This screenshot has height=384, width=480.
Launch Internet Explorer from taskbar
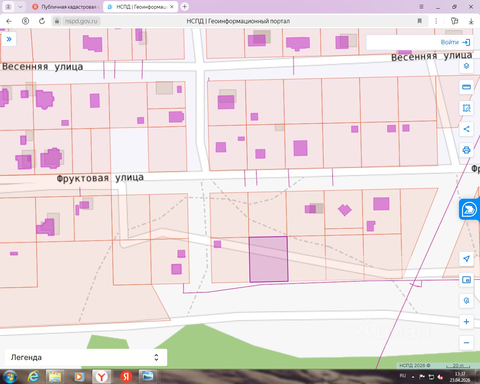pos(34,376)
